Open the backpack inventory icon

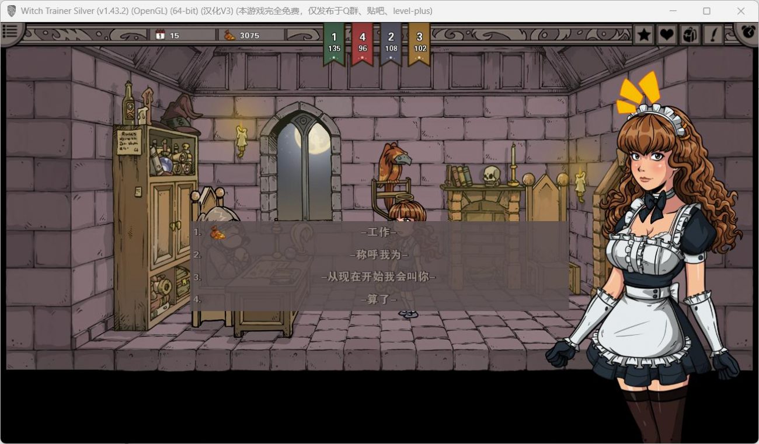pos(690,35)
